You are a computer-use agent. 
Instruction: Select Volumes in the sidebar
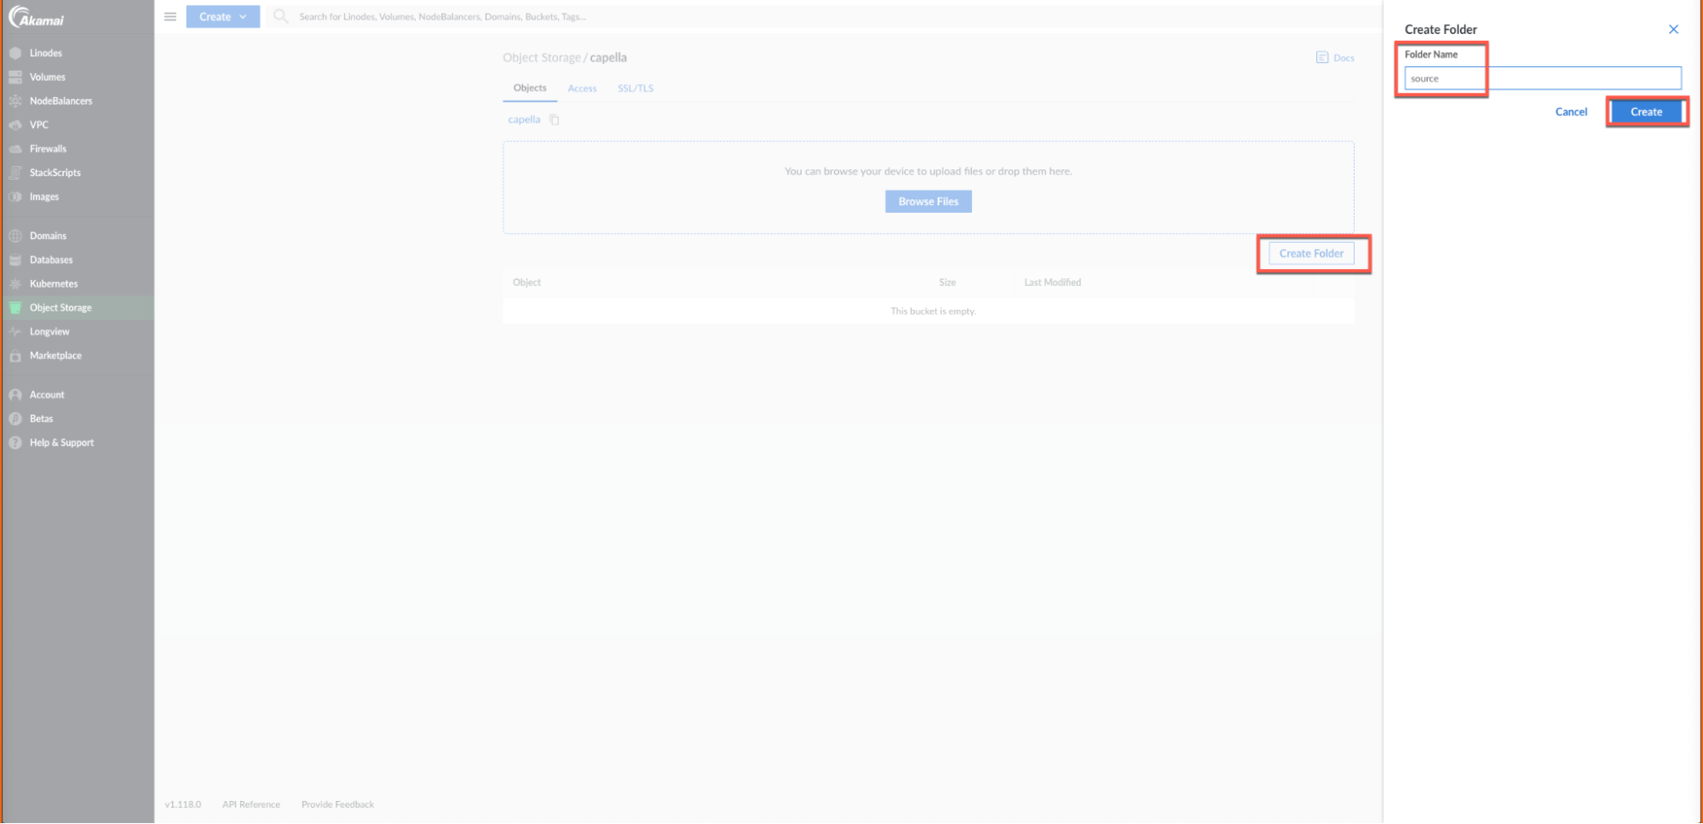point(48,77)
